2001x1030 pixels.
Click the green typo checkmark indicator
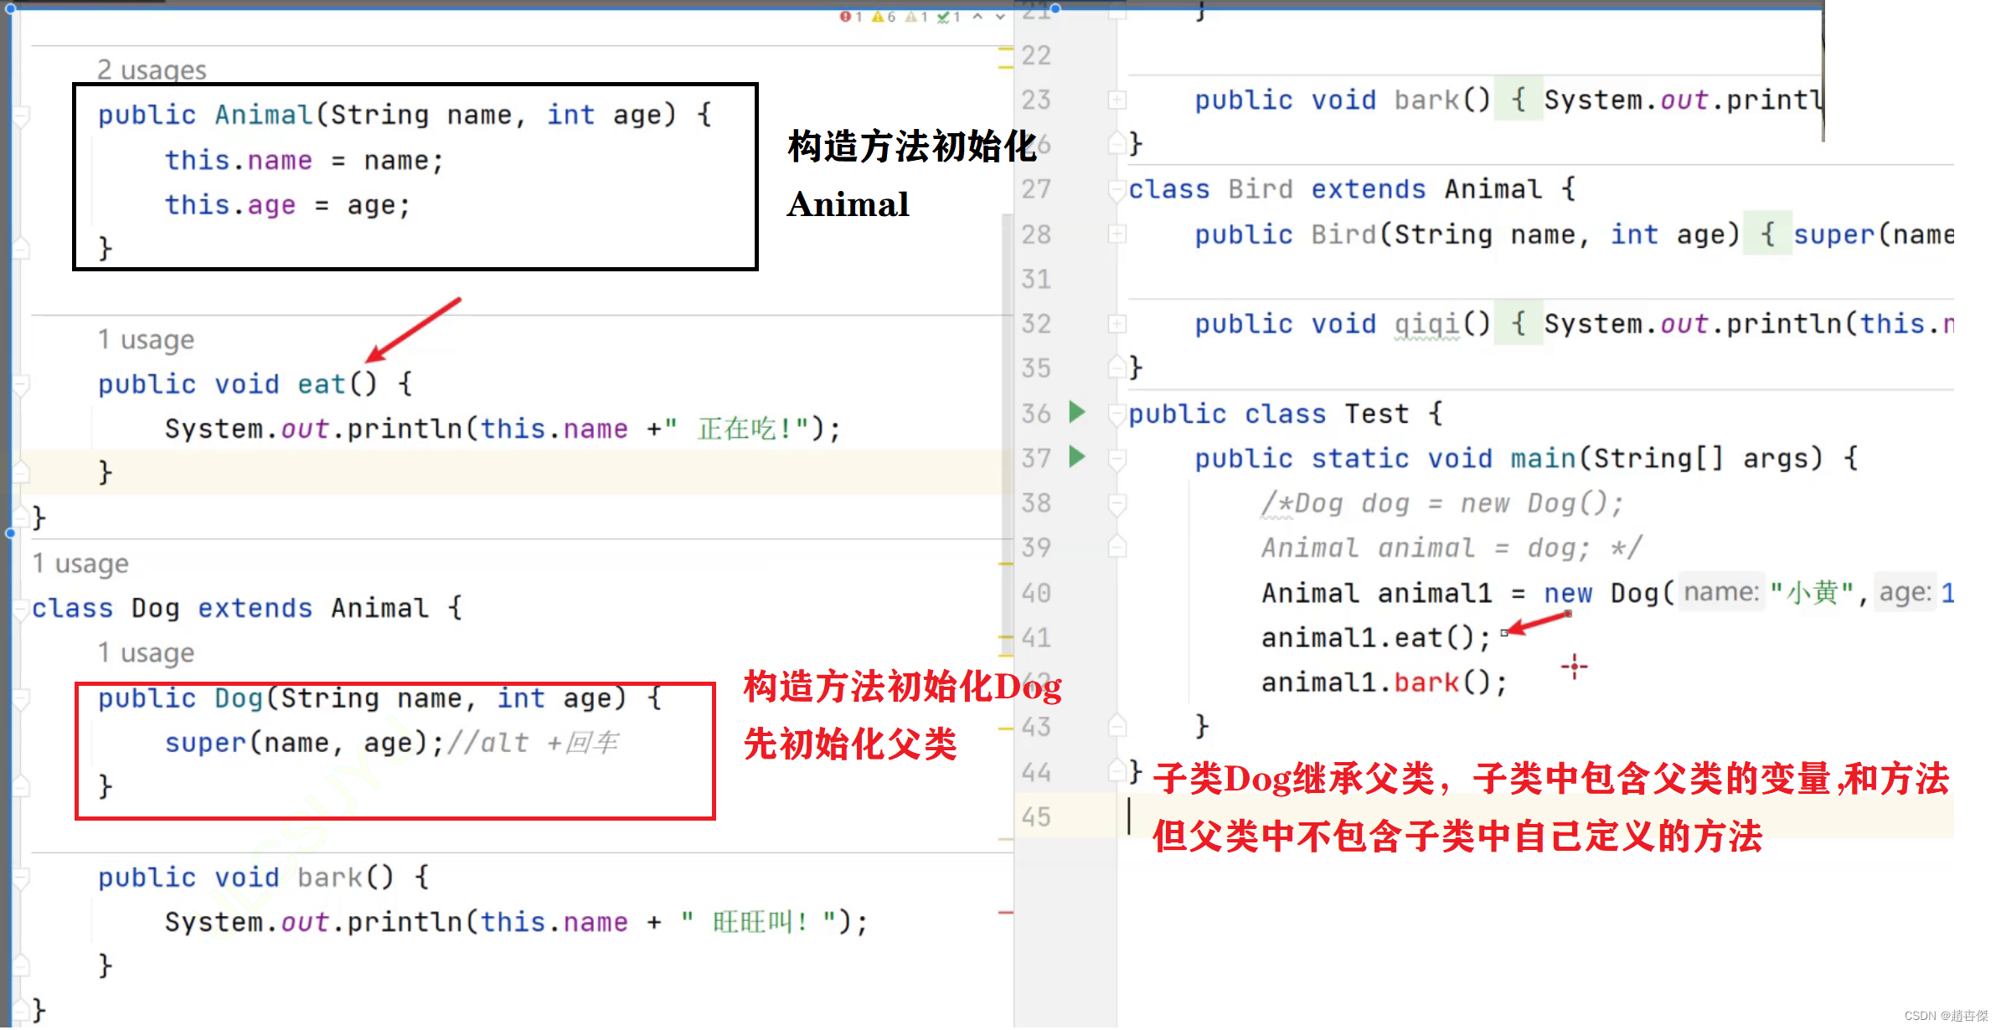tap(948, 17)
